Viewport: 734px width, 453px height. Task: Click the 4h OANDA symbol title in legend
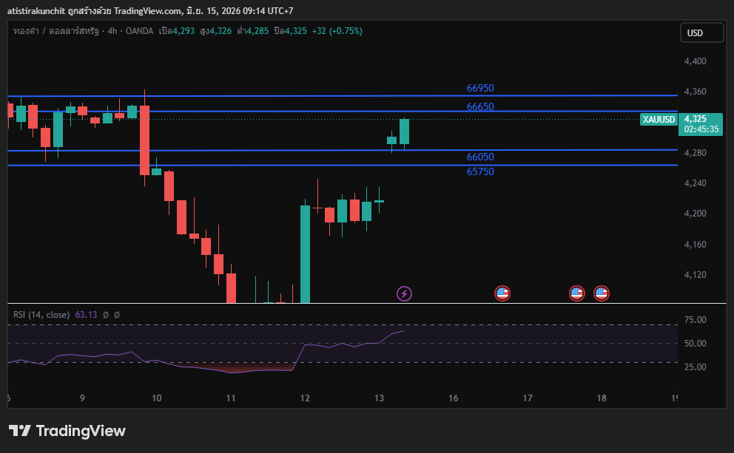click(x=84, y=31)
